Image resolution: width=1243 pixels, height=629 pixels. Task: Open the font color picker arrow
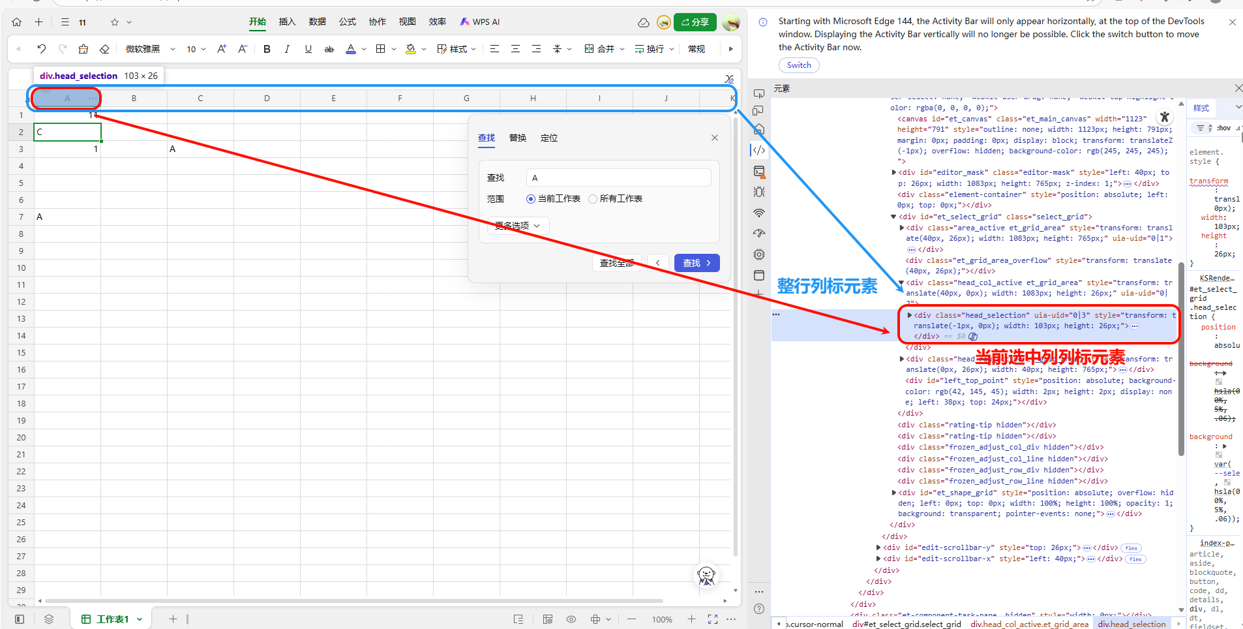click(x=364, y=49)
